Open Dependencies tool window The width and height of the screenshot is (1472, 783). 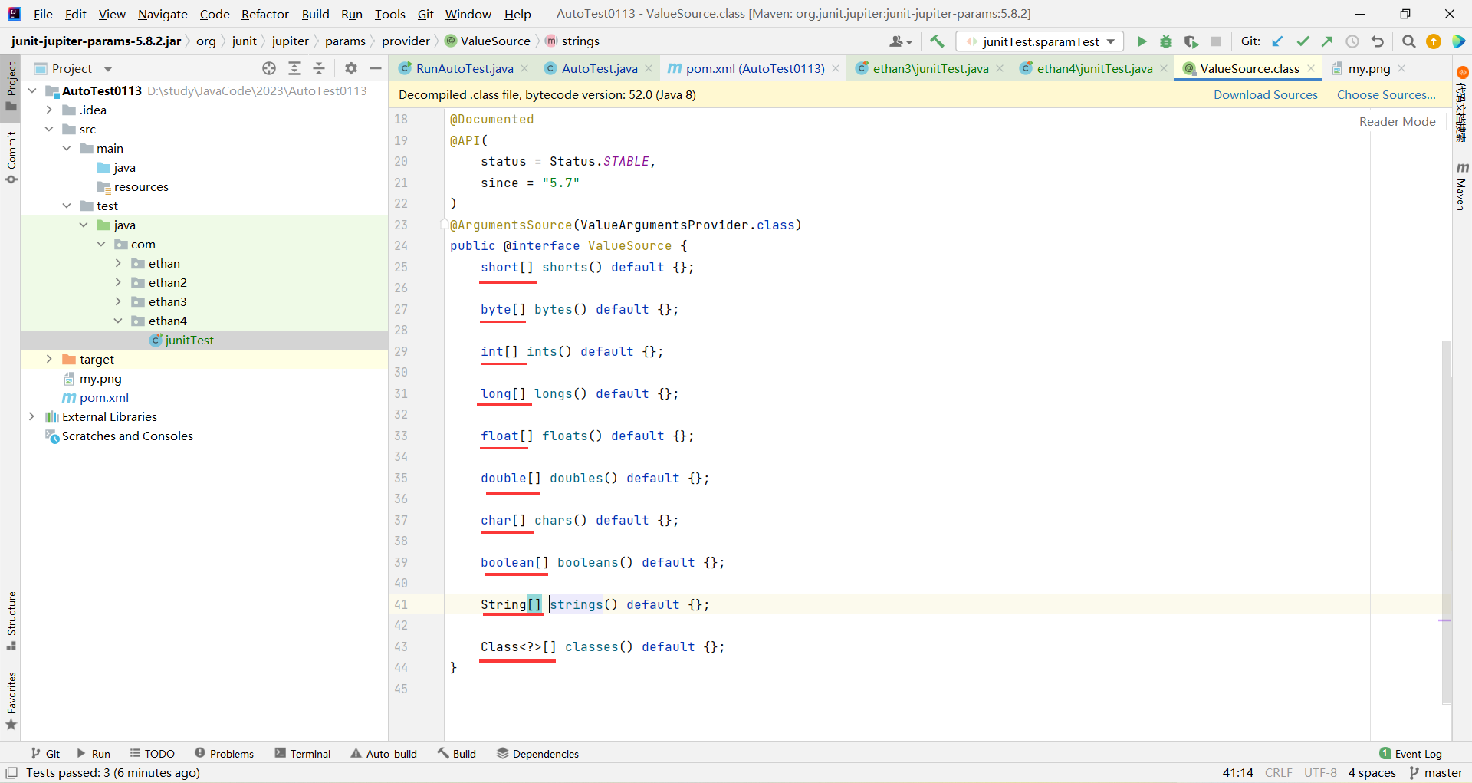[537, 754]
